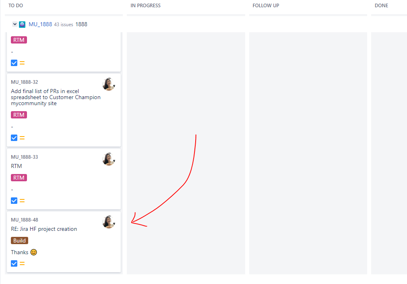Viewport: 407px width, 284px height.
Task: Open assignee avatar on MU_1888-32
Action: pos(109,84)
